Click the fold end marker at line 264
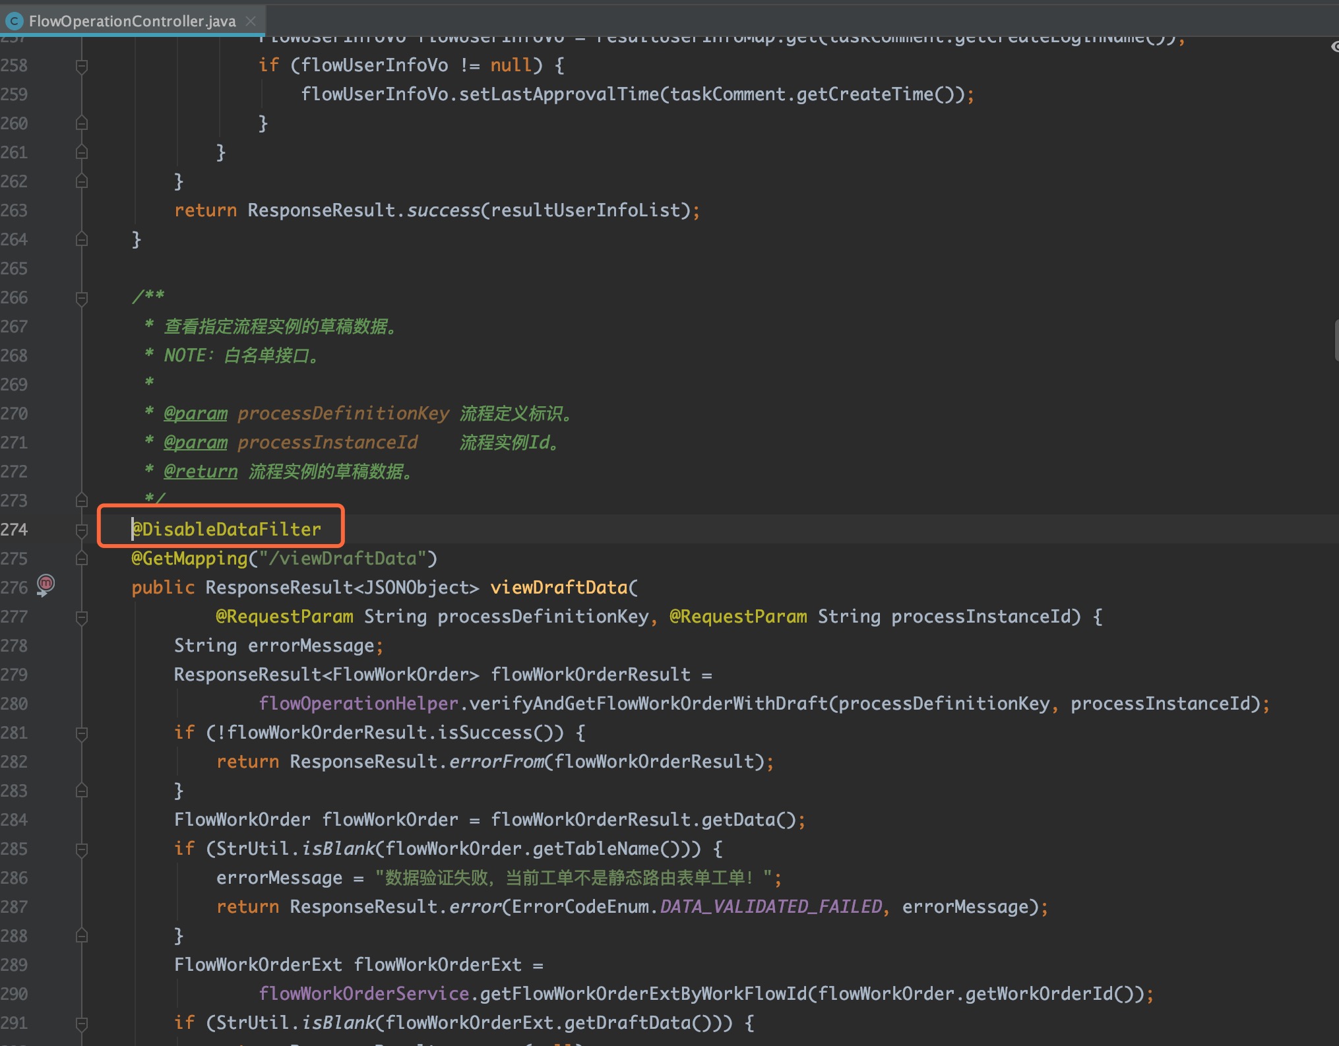 pos(82,239)
